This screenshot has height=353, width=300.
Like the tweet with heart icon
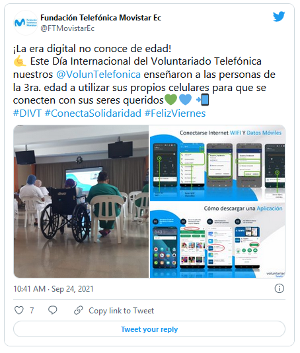pyautogui.click(x=19, y=310)
